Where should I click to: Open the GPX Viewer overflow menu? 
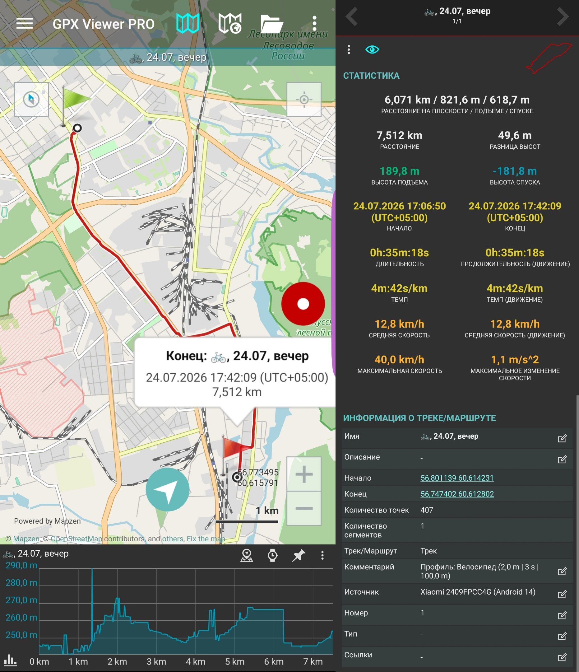(314, 23)
